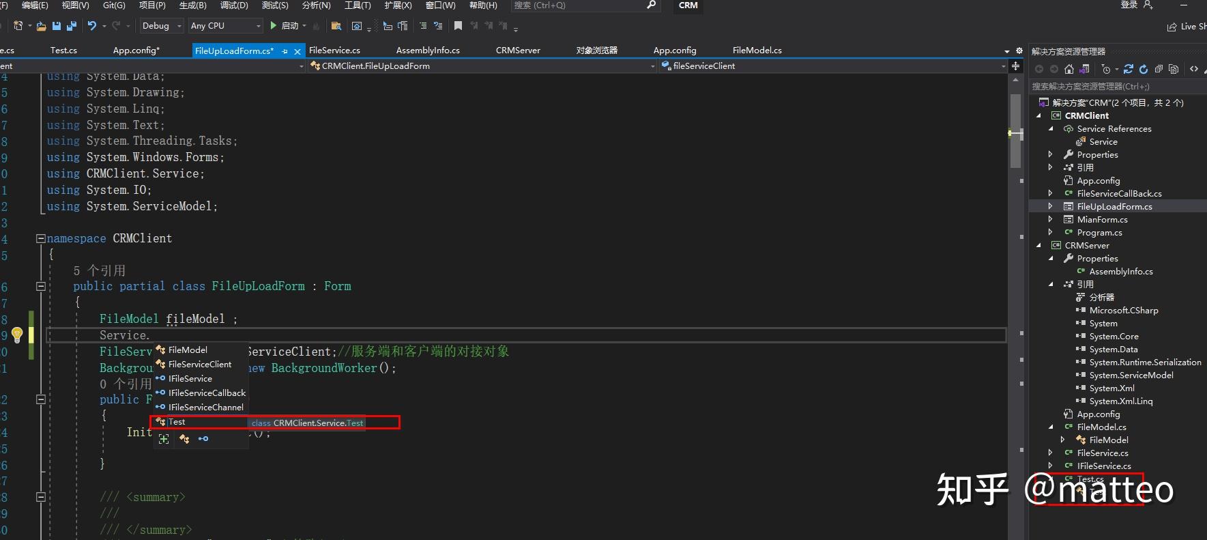This screenshot has height=540, width=1207.
Task: Click the Toggle Bookmark icon
Action: click(x=458, y=25)
